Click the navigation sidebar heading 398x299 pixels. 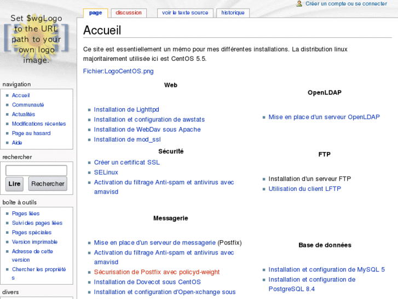pos(16,84)
